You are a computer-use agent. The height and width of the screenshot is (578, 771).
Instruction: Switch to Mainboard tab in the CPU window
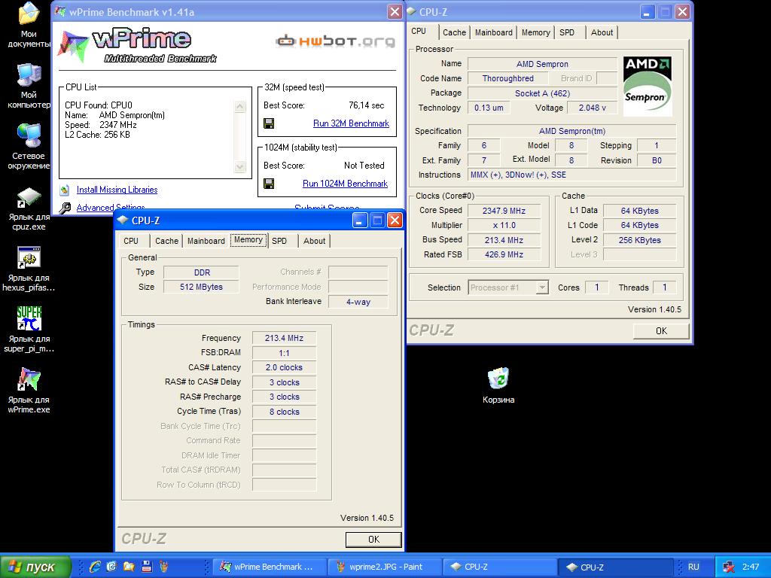tap(494, 32)
